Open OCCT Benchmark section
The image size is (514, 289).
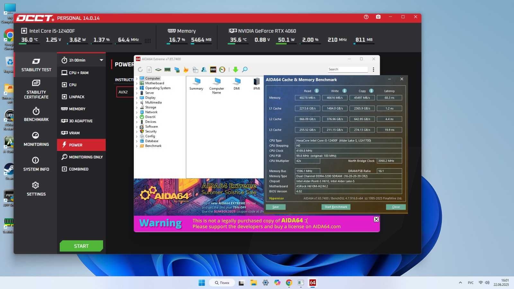pos(36,115)
